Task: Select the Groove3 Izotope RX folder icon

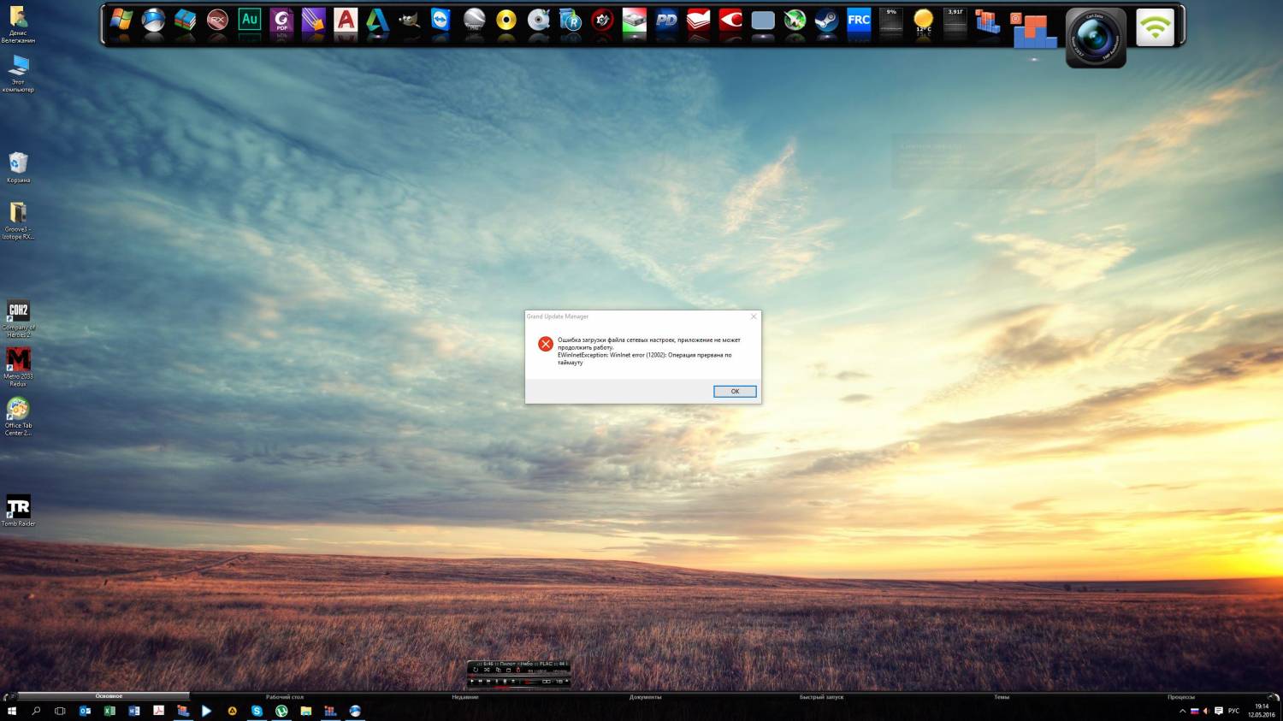Action: (x=18, y=221)
